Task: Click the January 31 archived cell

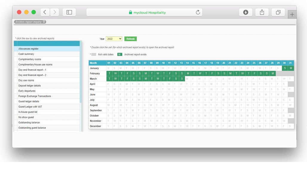Action: pos(291,68)
